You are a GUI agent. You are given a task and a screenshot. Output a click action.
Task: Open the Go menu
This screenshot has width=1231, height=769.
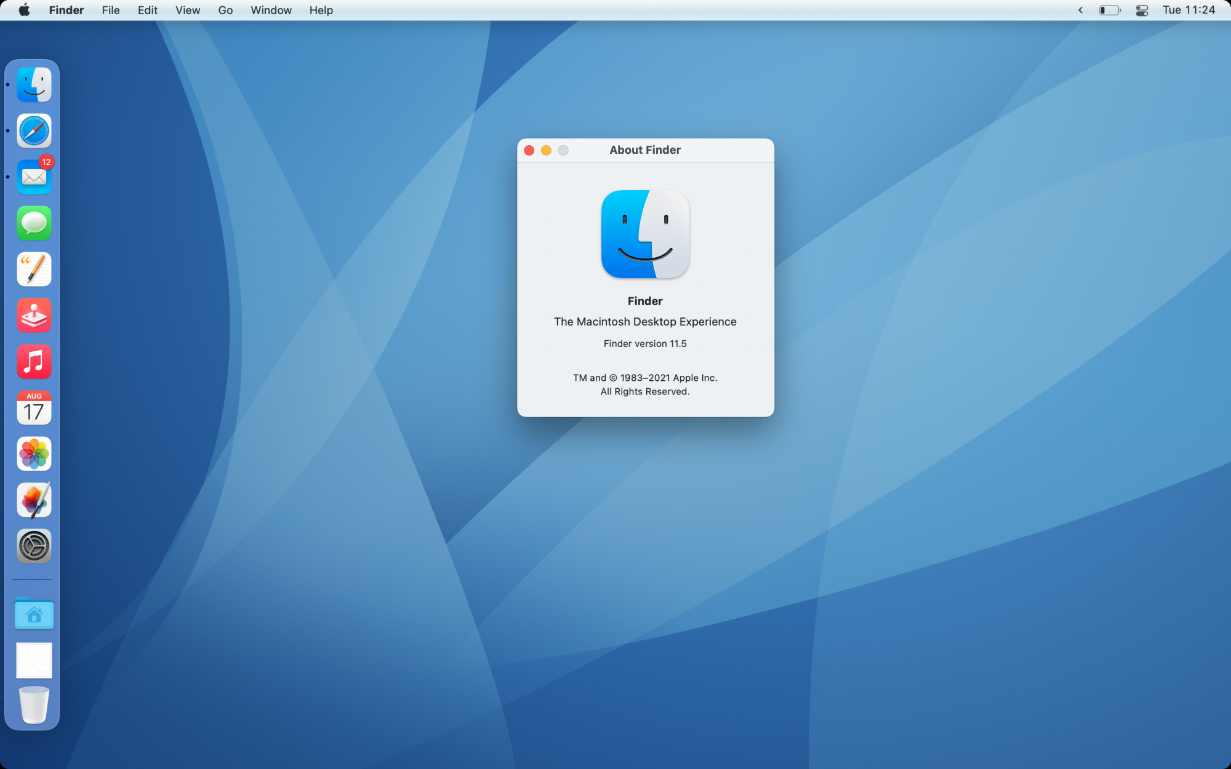point(225,10)
